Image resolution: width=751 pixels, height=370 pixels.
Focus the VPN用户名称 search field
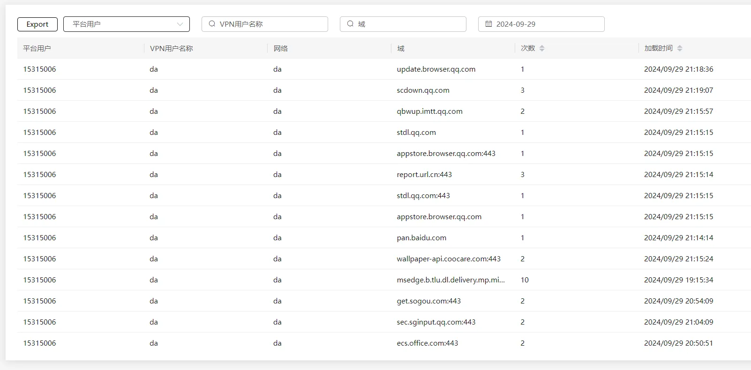(x=265, y=24)
